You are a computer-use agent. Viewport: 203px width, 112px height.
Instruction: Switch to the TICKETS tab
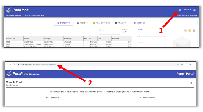tap(82, 23)
